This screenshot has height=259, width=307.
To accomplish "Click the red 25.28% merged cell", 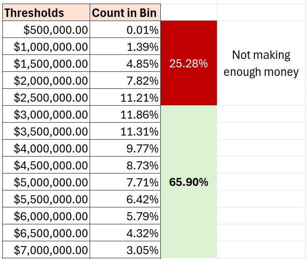I will tap(189, 63).
